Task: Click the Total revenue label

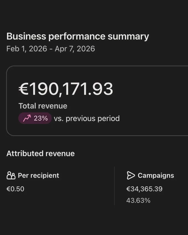Action: click(43, 106)
